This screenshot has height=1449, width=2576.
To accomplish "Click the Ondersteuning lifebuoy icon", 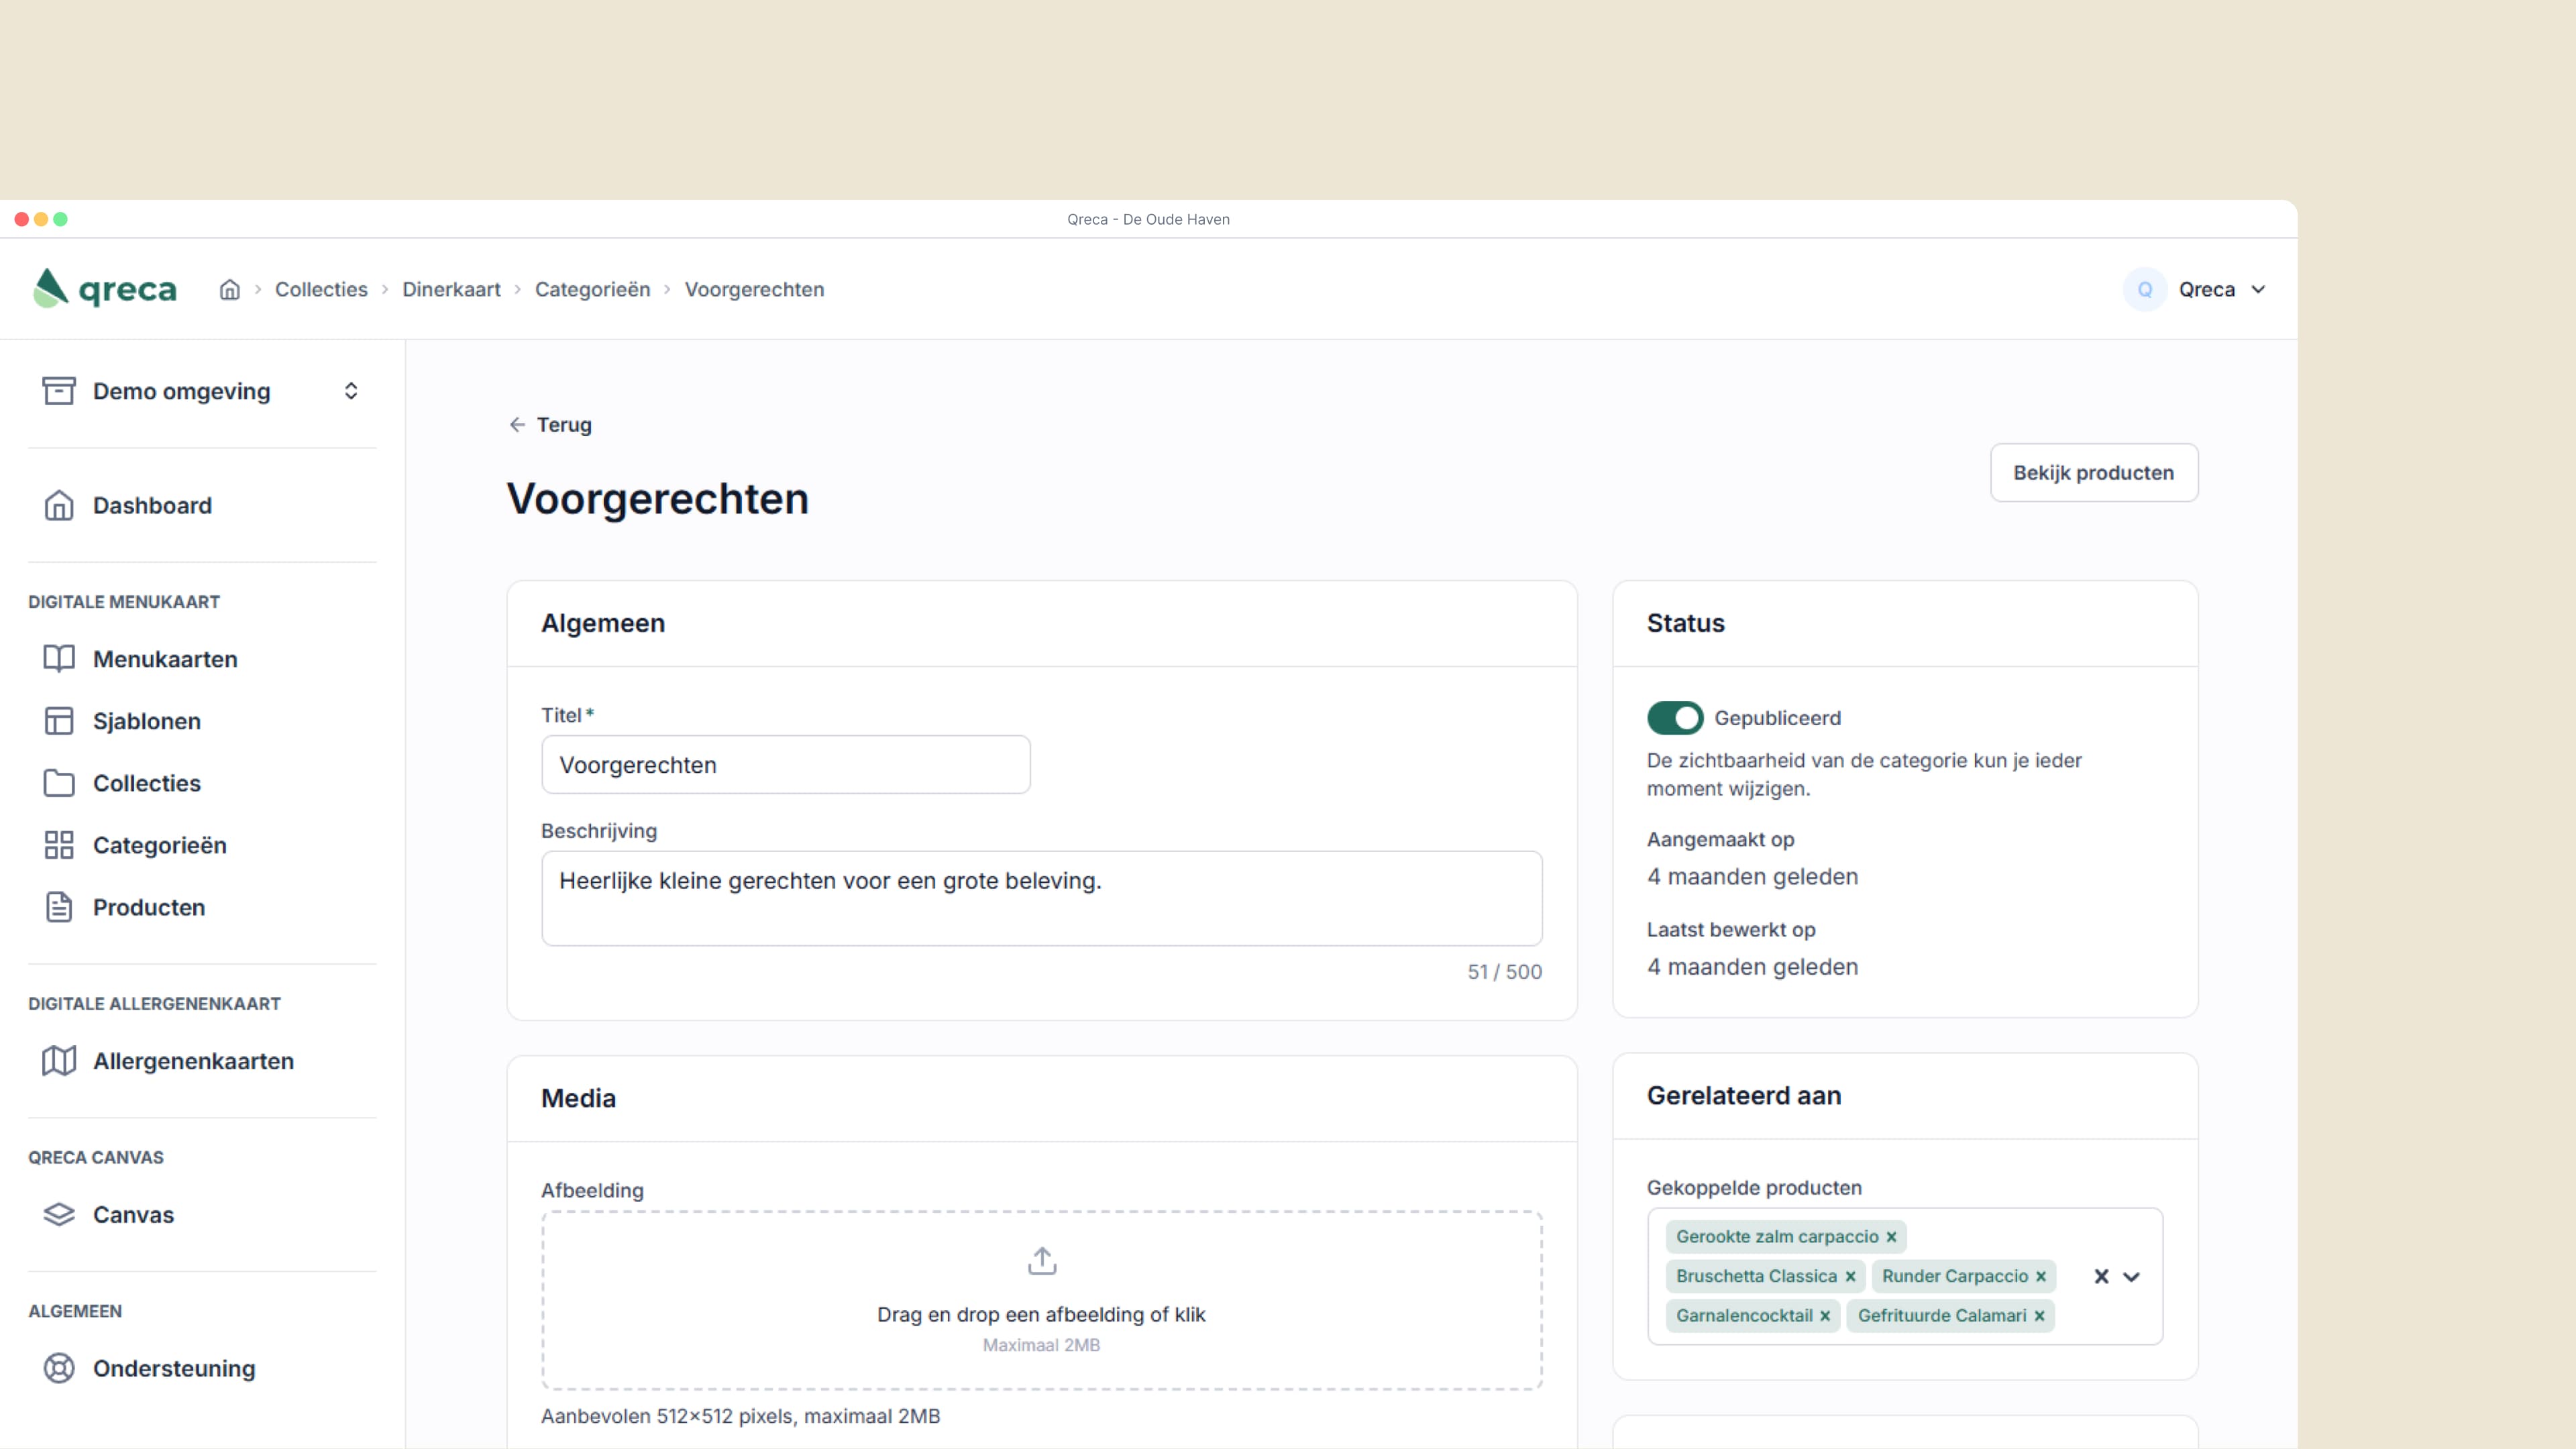I will coord(59,1368).
